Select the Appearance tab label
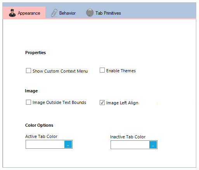 pos(29,13)
